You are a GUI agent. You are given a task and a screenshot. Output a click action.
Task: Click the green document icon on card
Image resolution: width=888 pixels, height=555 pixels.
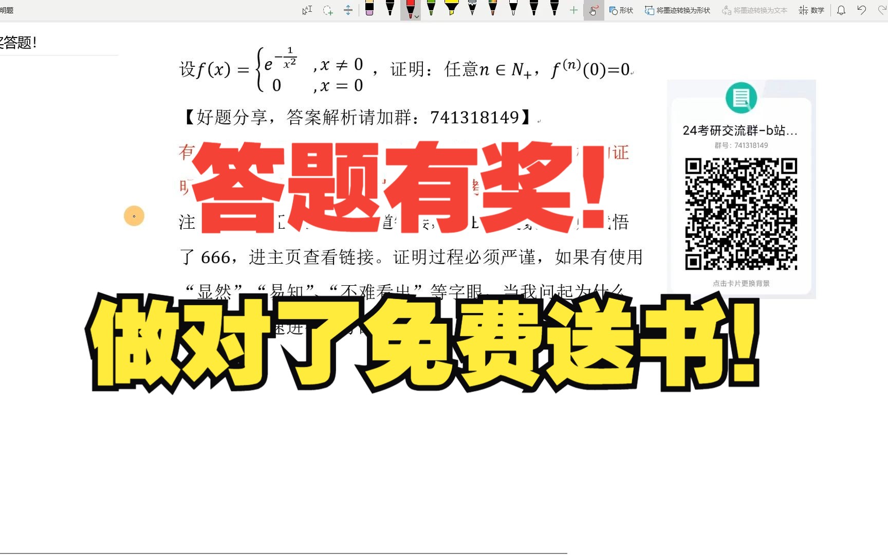coord(741,98)
